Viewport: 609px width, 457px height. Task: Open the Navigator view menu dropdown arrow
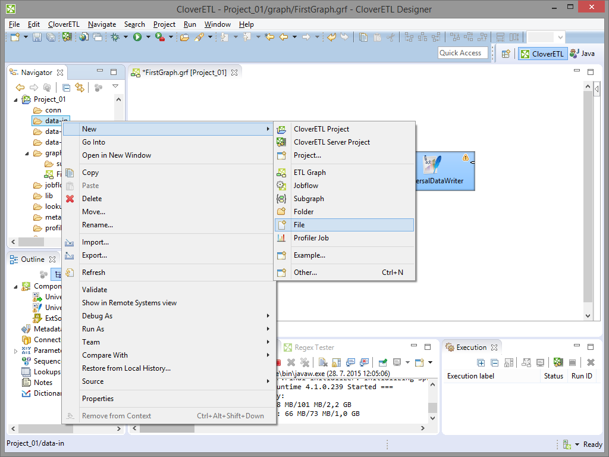(x=115, y=87)
